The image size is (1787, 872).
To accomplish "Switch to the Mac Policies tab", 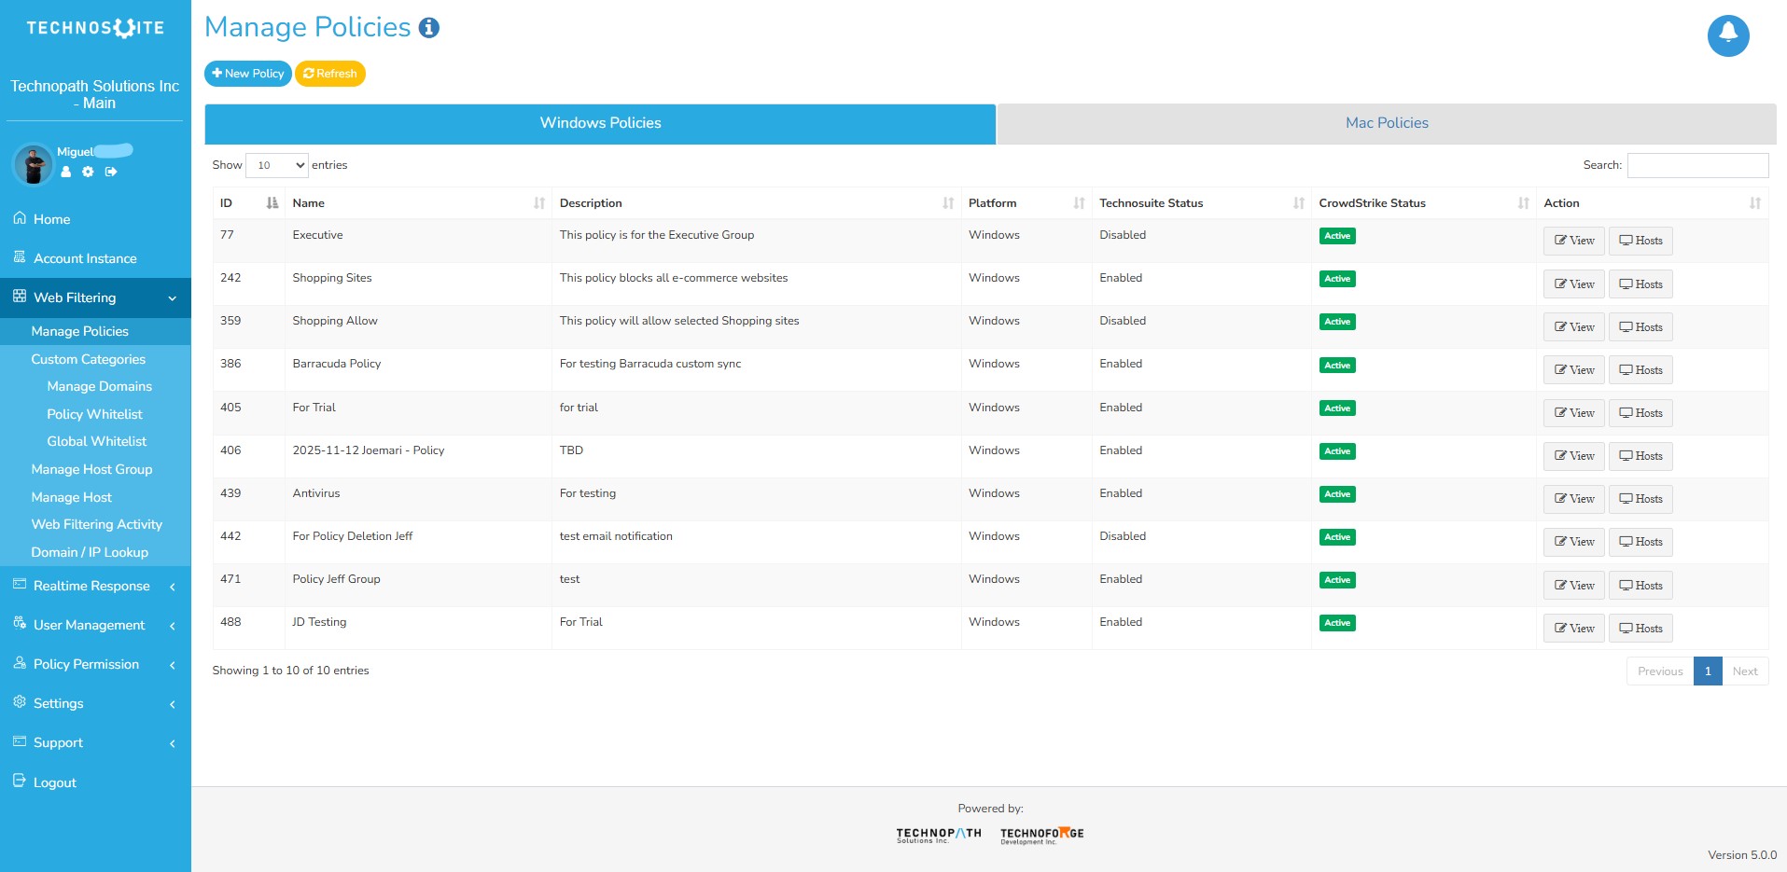I will [1387, 124].
